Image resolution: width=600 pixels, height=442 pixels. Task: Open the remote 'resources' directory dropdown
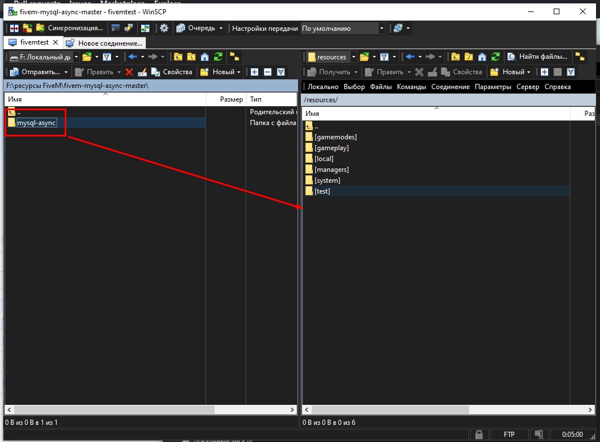pyautogui.click(x=353, y=57)
